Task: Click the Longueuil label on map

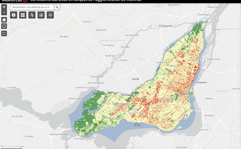Action: (x=202, y=83)
